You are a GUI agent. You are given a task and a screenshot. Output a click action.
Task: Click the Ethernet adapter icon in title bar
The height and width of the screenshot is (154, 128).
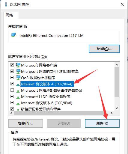[x=6, y=4]
